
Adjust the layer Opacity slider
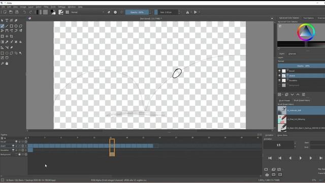[x=301, y=66]
